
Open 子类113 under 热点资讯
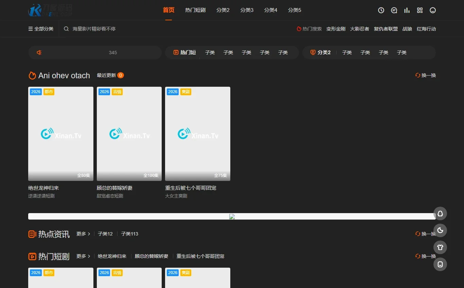pyautogui.click(x=130, y=234)
